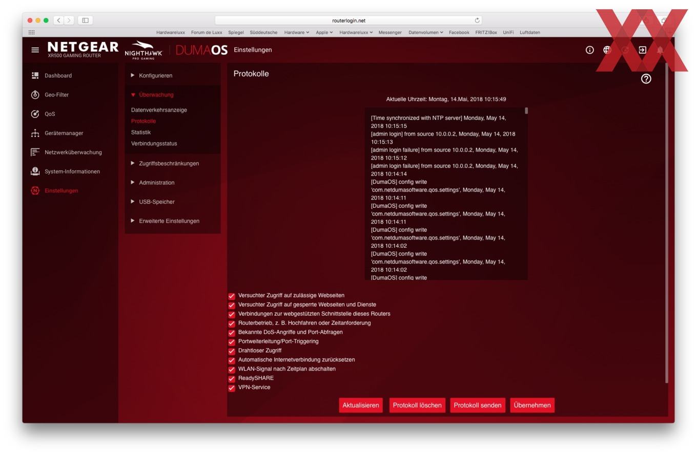Click the Gerätemanager sidebar icon
697x455 pixels.
click(35, 133)
